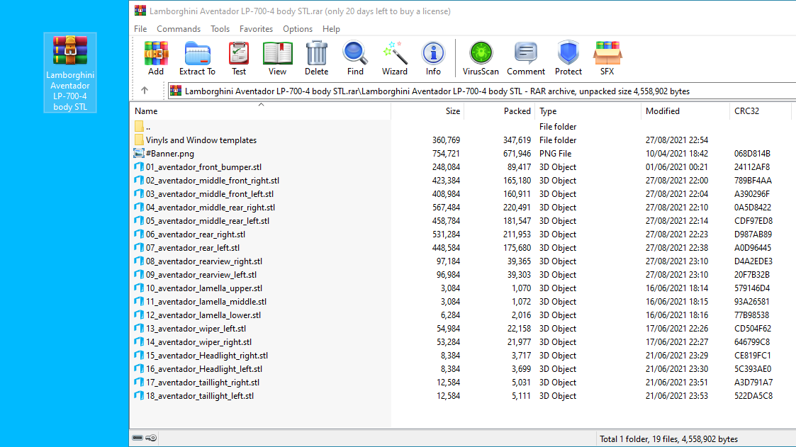Select 10_aventador_lamella_upper.stl

point(204,288)
